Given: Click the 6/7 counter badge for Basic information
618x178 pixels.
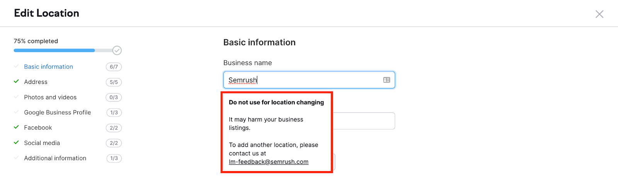Looking at the screenshot, I should pyautogui.click(x=114, y=67).
